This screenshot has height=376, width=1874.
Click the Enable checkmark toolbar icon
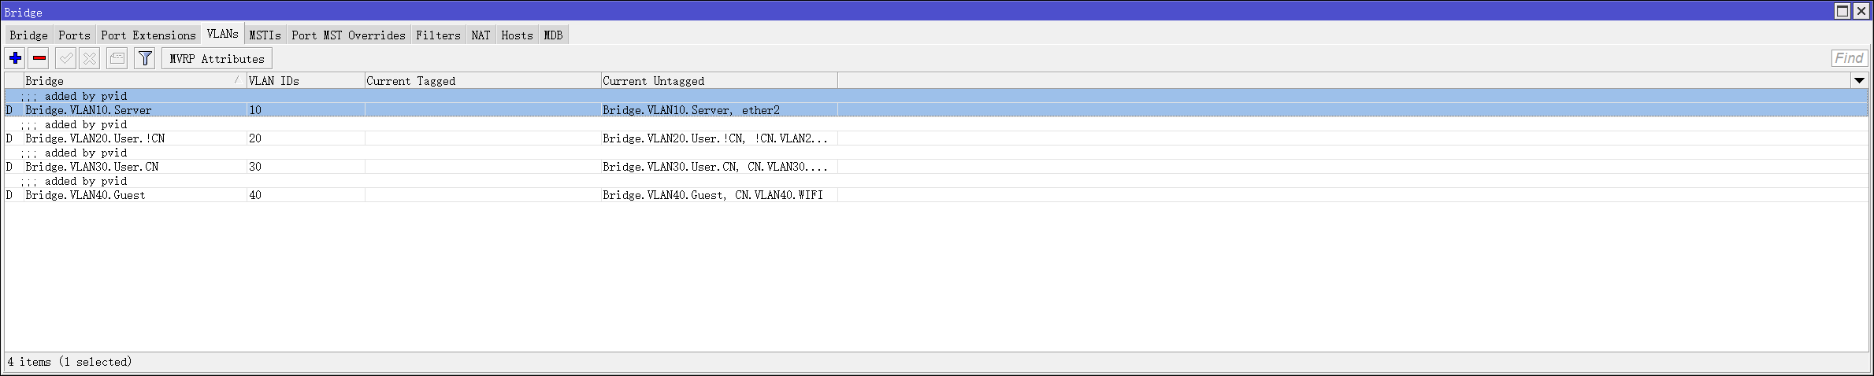point(66,58)
